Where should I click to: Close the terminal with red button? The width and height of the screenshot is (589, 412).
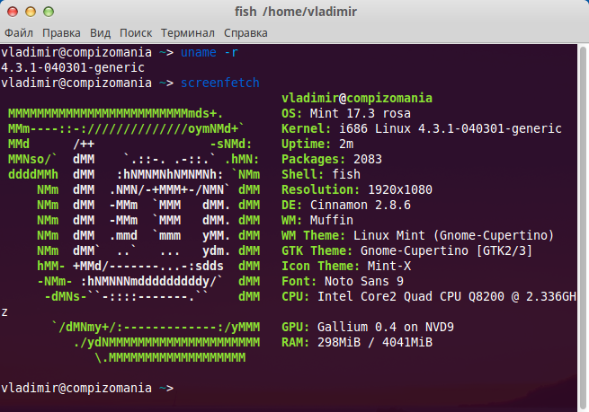point(13,12)
